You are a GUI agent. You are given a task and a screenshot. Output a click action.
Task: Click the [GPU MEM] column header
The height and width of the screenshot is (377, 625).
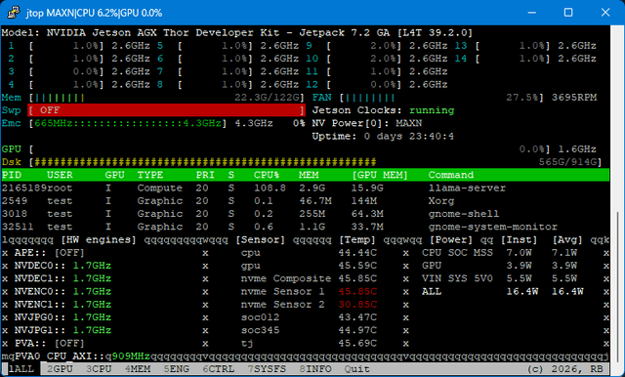coord(380,175)
